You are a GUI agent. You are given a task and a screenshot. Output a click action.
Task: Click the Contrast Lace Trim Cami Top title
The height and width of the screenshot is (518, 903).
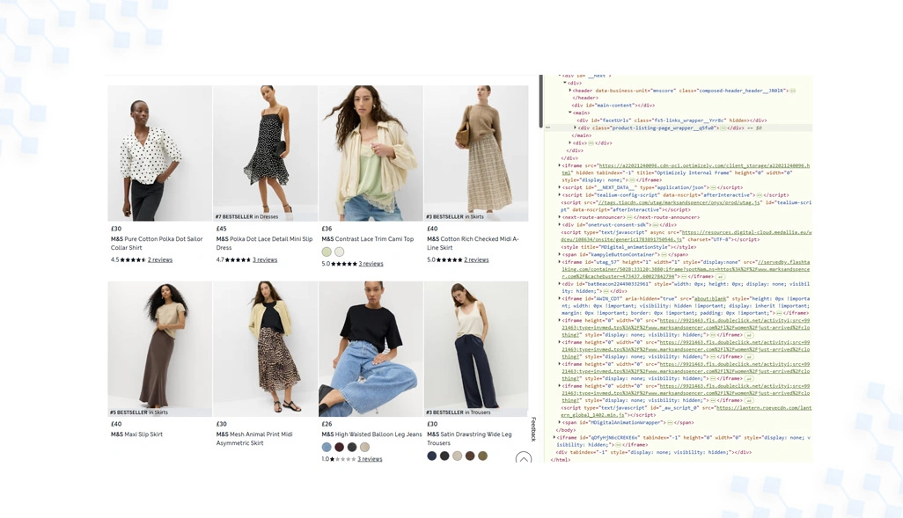[367, 239]
